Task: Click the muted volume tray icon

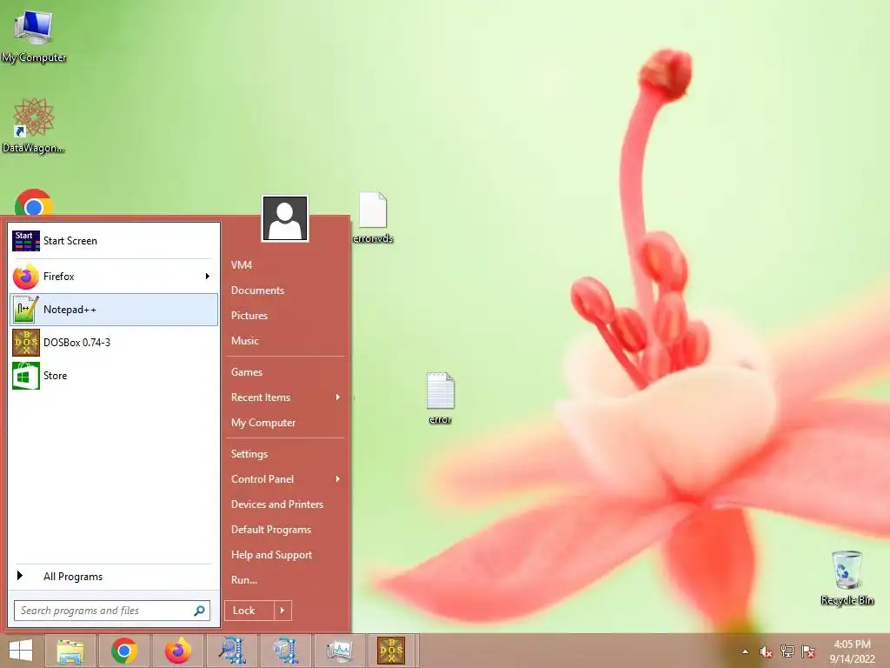Action: point(766,651)
